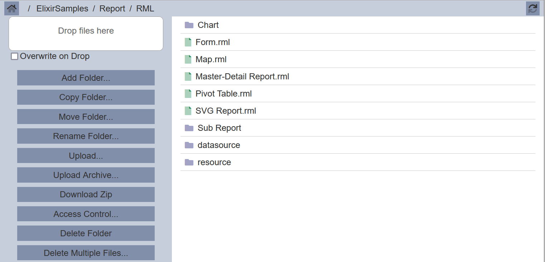Open Access Control... settings

coord(86,214)
